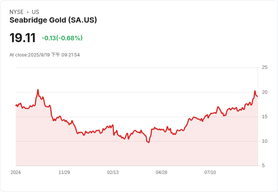Image resolution: width=278 pixels, height=192 pixels.
Task: Select the 07/10 x-axis date label
Action: (210, 172)
